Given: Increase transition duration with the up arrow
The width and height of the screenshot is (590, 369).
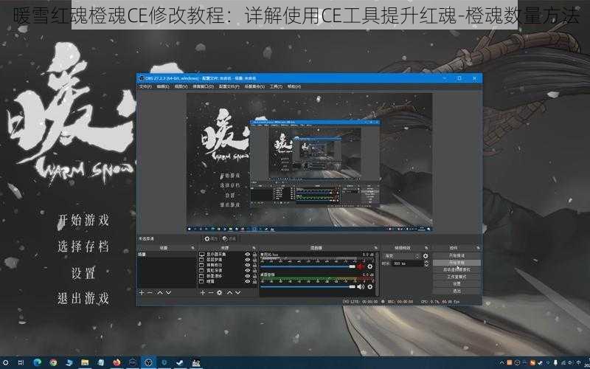Looking at the screenshot, I should [426, 262].
